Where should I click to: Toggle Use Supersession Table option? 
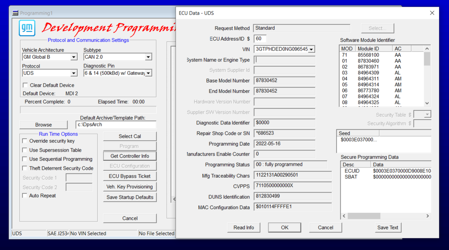pyautogui.click(x=25, y=150)
